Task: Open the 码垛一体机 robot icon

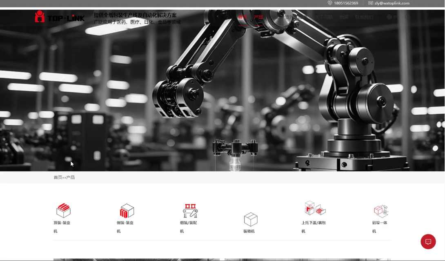Action: click(380, 210)
